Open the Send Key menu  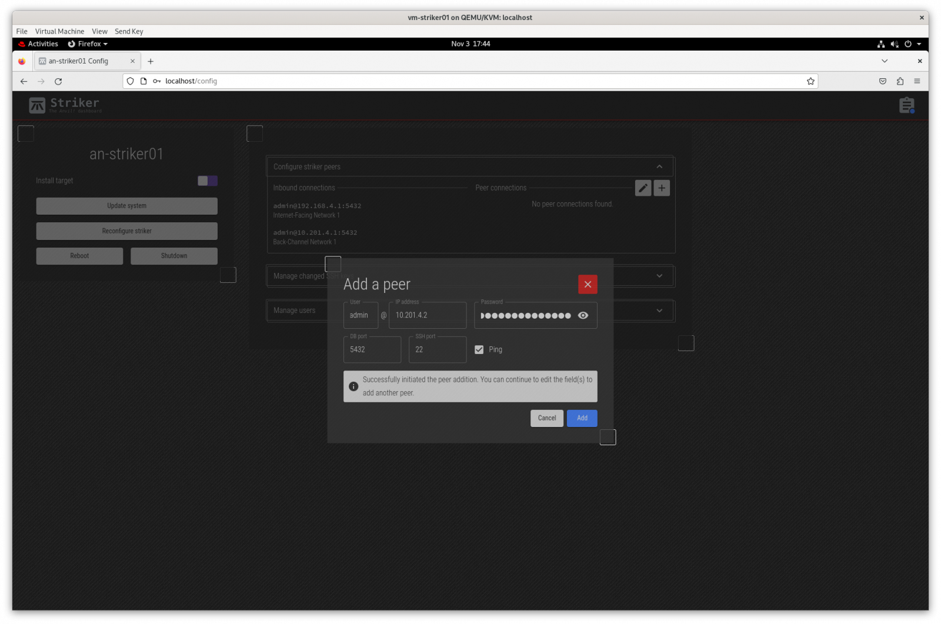(129, 32)
